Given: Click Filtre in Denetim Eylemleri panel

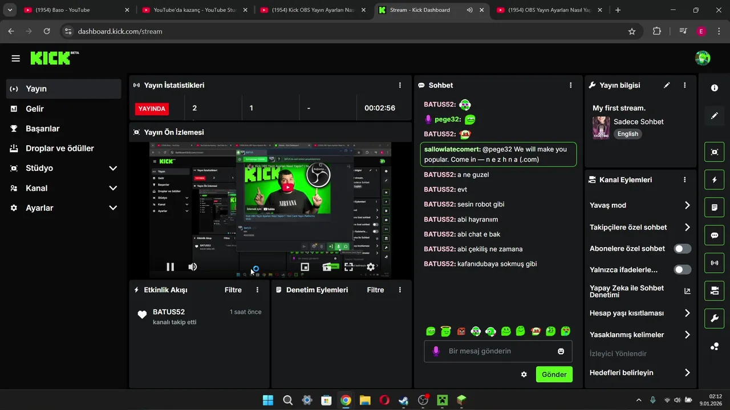Looking at the screenshot, I should point(375,290).
